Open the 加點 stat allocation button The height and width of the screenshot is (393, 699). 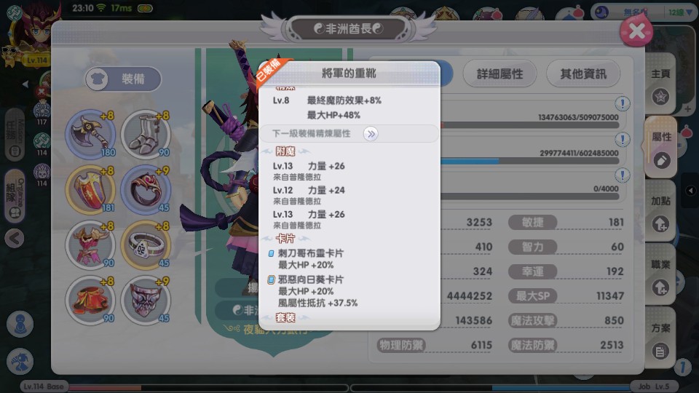tap(660, 213)
